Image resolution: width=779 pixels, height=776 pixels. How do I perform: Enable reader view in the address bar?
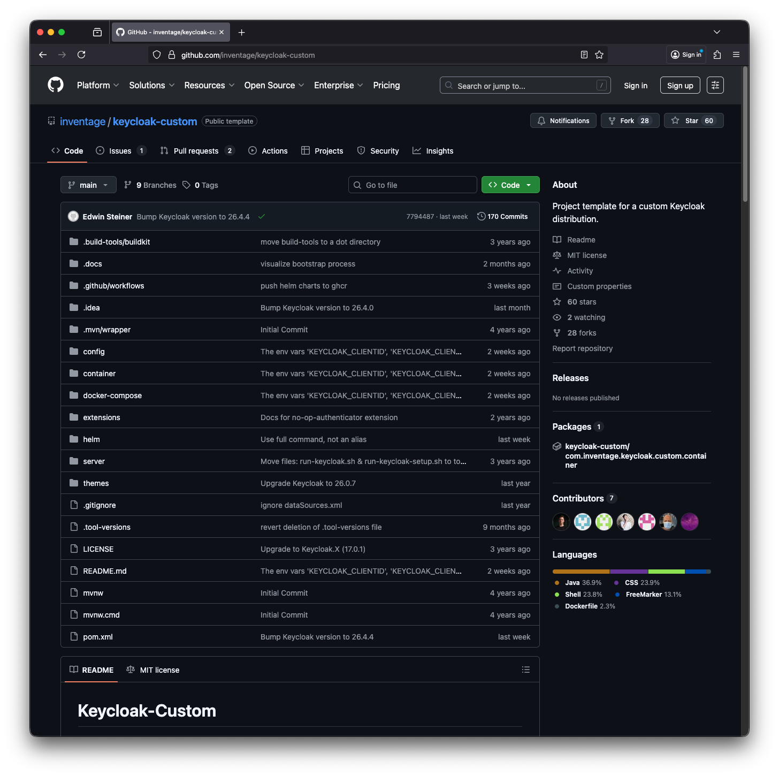coord(584,54)
